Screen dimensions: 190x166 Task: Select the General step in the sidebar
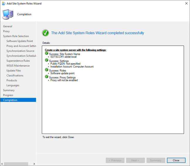point(8,26)
